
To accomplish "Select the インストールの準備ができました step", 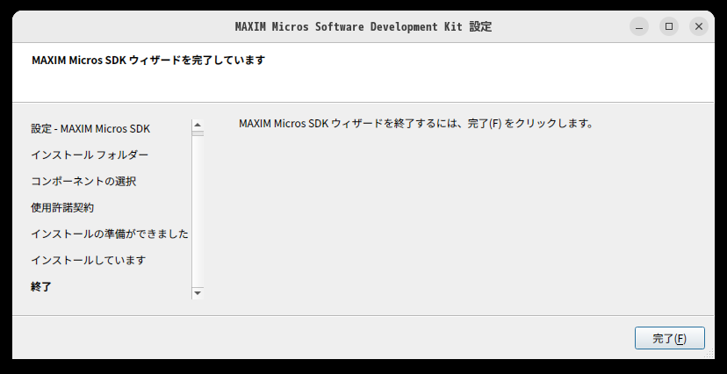I will (x=110, y=234).
